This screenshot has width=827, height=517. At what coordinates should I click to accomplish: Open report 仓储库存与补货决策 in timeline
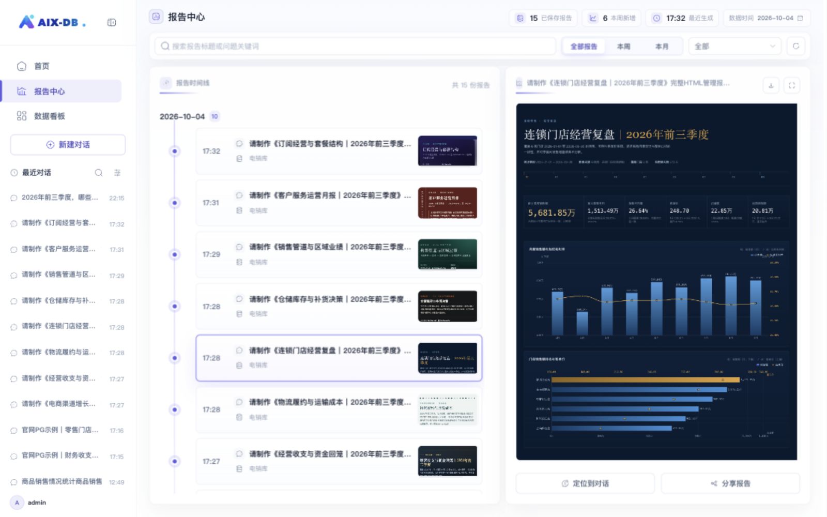[x=339, y=306]
